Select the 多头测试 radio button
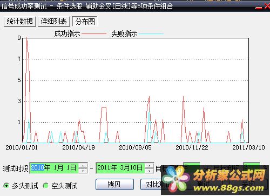Viewport: 270px width, 196px height. point(6,185)
